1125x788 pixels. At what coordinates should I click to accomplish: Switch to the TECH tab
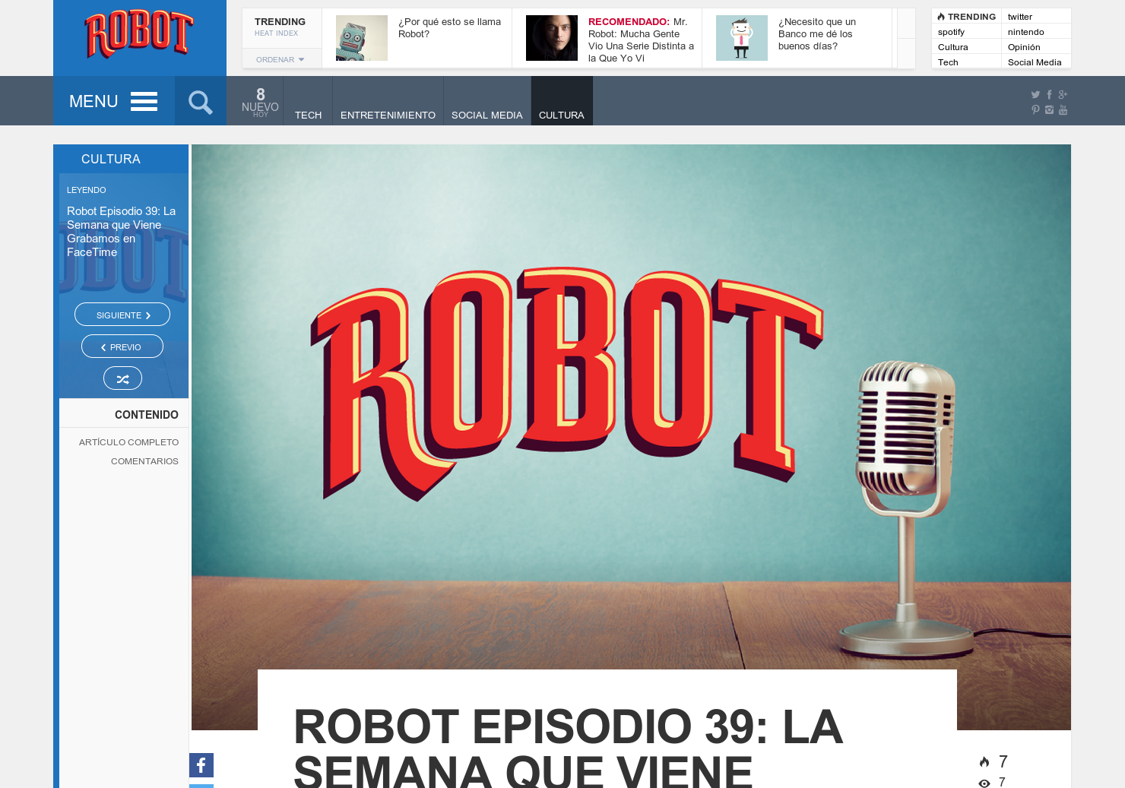tap(308, 115)
